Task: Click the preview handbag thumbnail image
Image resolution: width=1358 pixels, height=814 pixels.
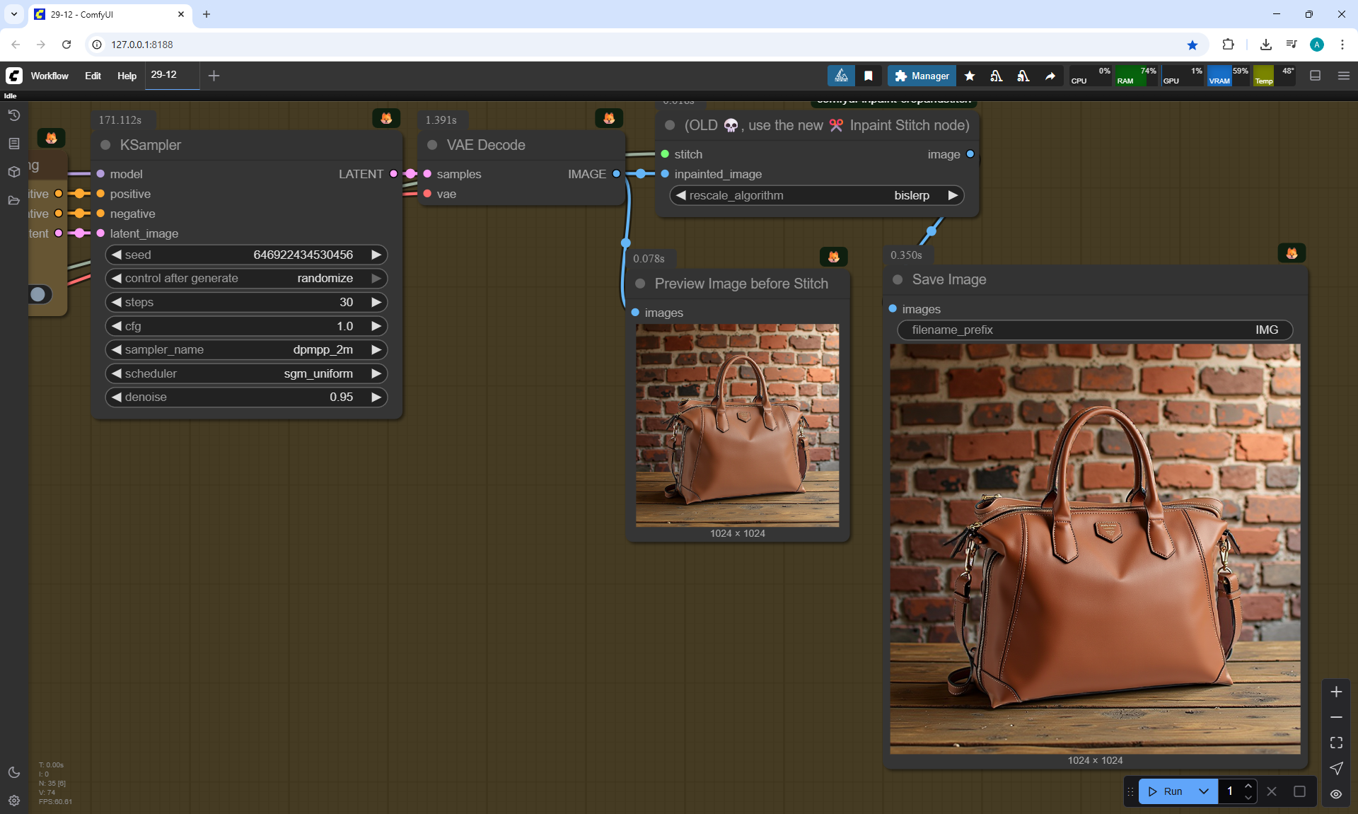Action: click(738, 425)
